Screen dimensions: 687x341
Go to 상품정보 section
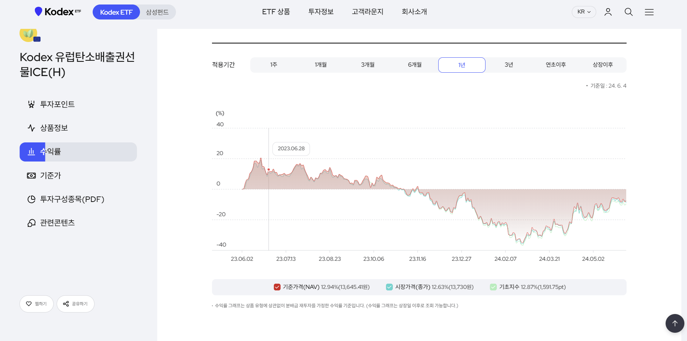[x=78, y=128]
